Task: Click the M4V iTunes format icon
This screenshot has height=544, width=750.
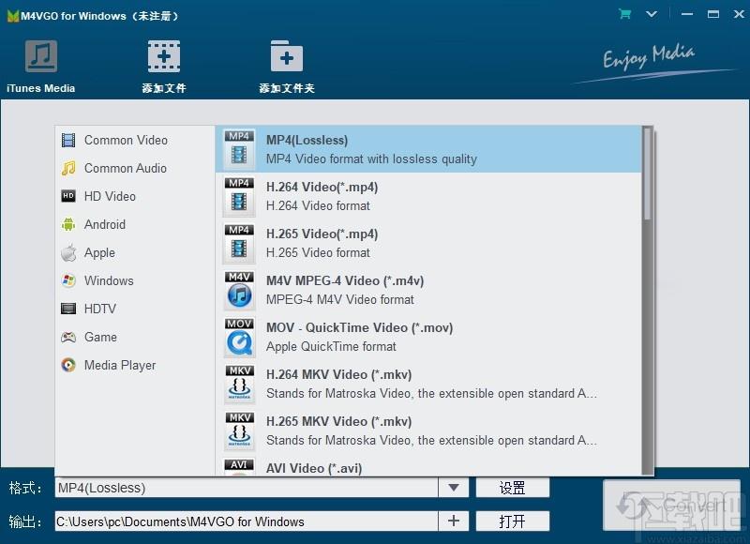Action: [239, 290]
